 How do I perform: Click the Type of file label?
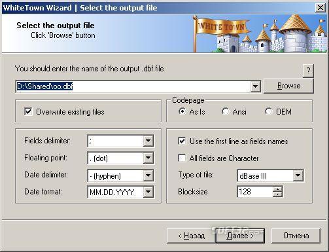(x=196, y=175)
